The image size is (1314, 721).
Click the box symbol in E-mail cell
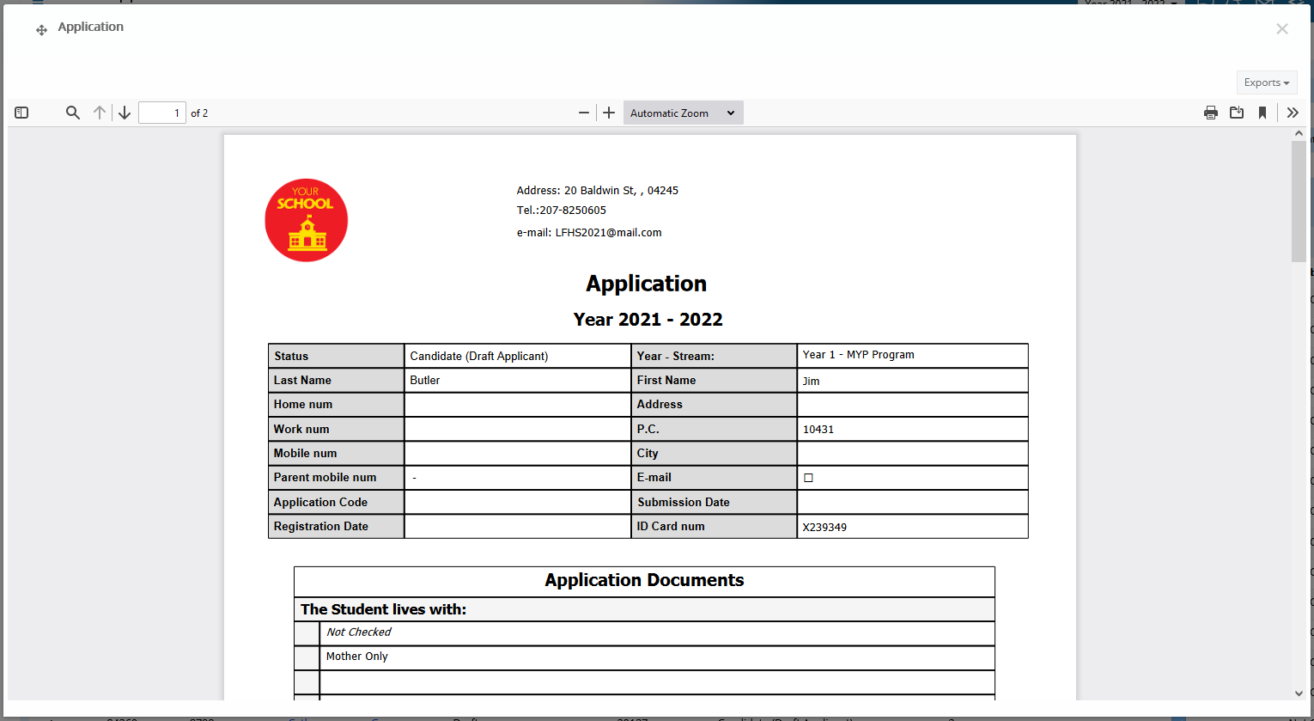808,478
